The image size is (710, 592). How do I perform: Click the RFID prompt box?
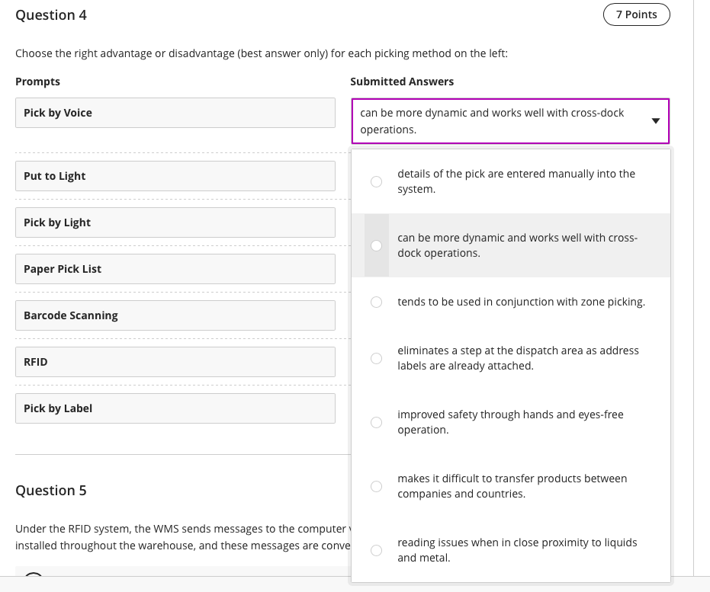tap(175, 361)
